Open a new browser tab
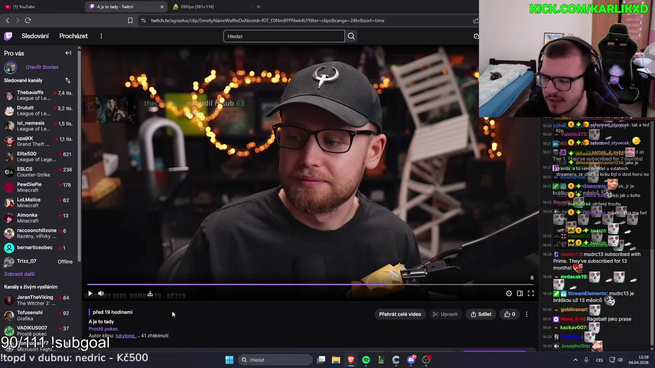The height and width of the screenshot is (368, 655). click(x=258, y=7)
